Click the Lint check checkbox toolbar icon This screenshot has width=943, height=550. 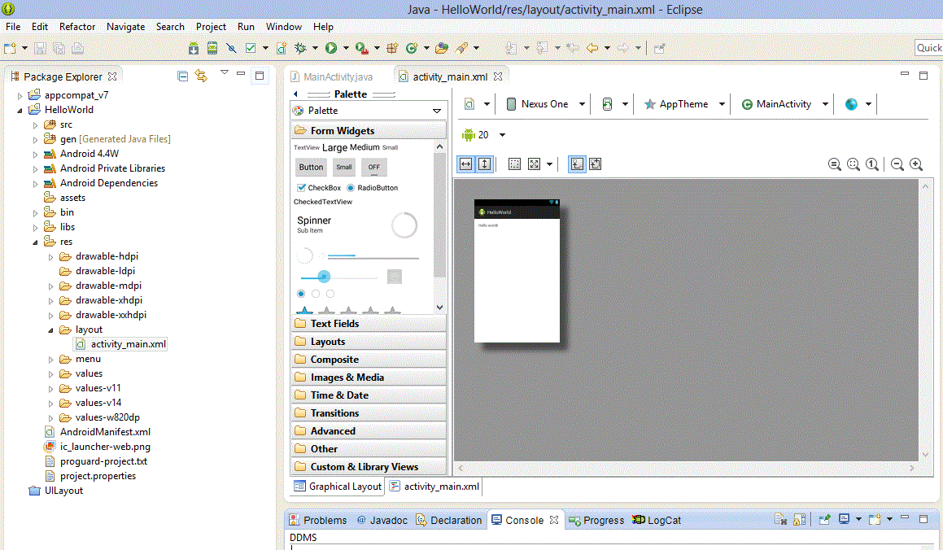pos(251,48)
